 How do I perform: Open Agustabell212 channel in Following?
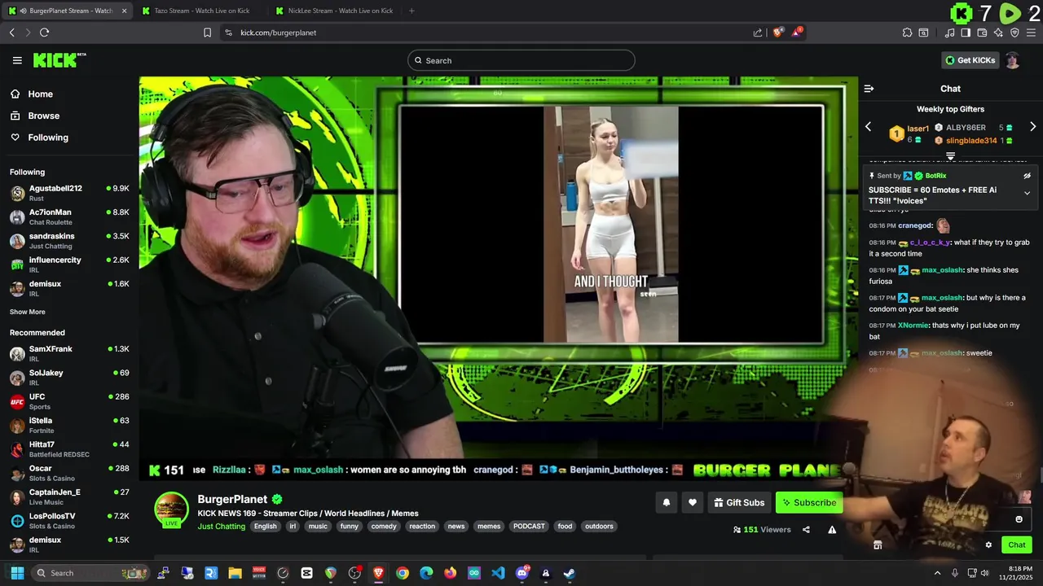point(69,193)
